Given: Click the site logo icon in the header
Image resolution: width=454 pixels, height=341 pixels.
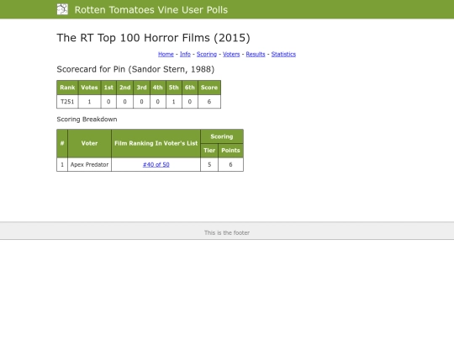Looking at the screenshot, I should 62,9.
